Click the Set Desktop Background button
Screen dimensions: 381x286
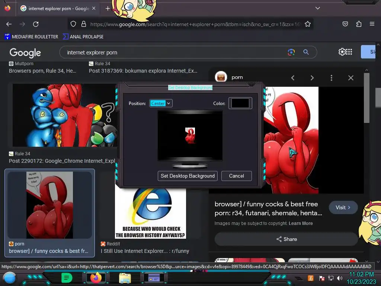[188, 176]
